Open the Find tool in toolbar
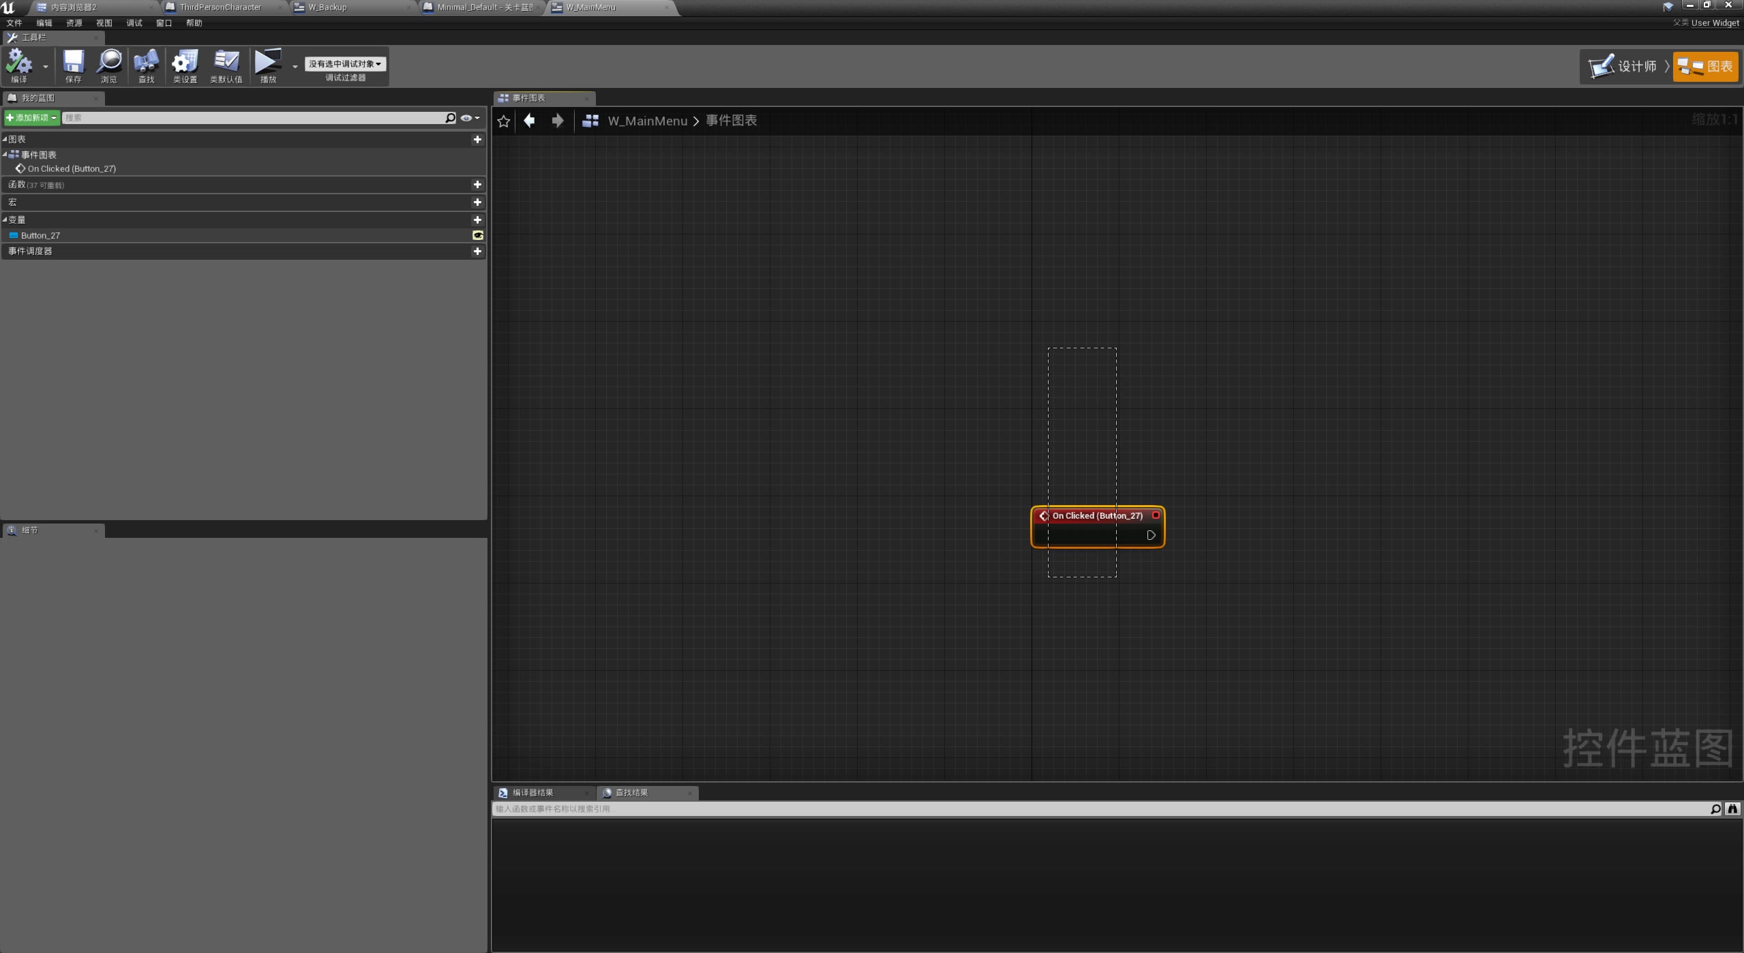Viewport: 1744px width, 953px height. [x=146, y=66]
